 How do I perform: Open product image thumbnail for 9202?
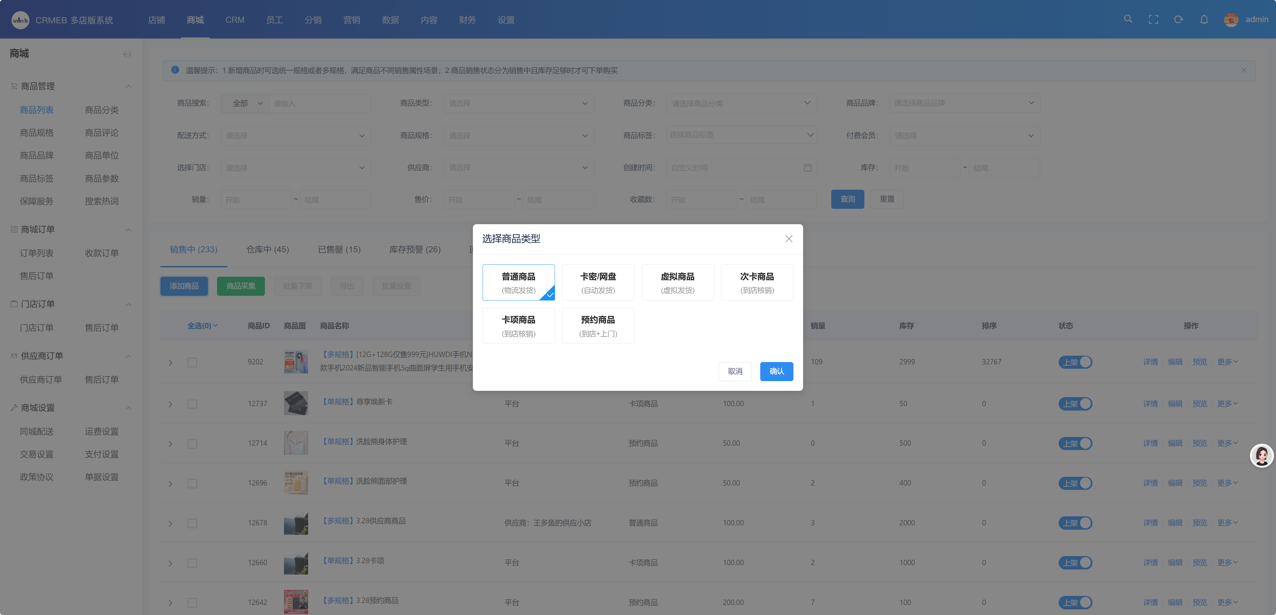pyautogui.click(x=296, y=362)
